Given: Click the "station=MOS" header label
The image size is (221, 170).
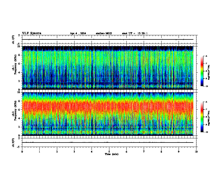Looking at the screenshot, I should tap(104, 33).
